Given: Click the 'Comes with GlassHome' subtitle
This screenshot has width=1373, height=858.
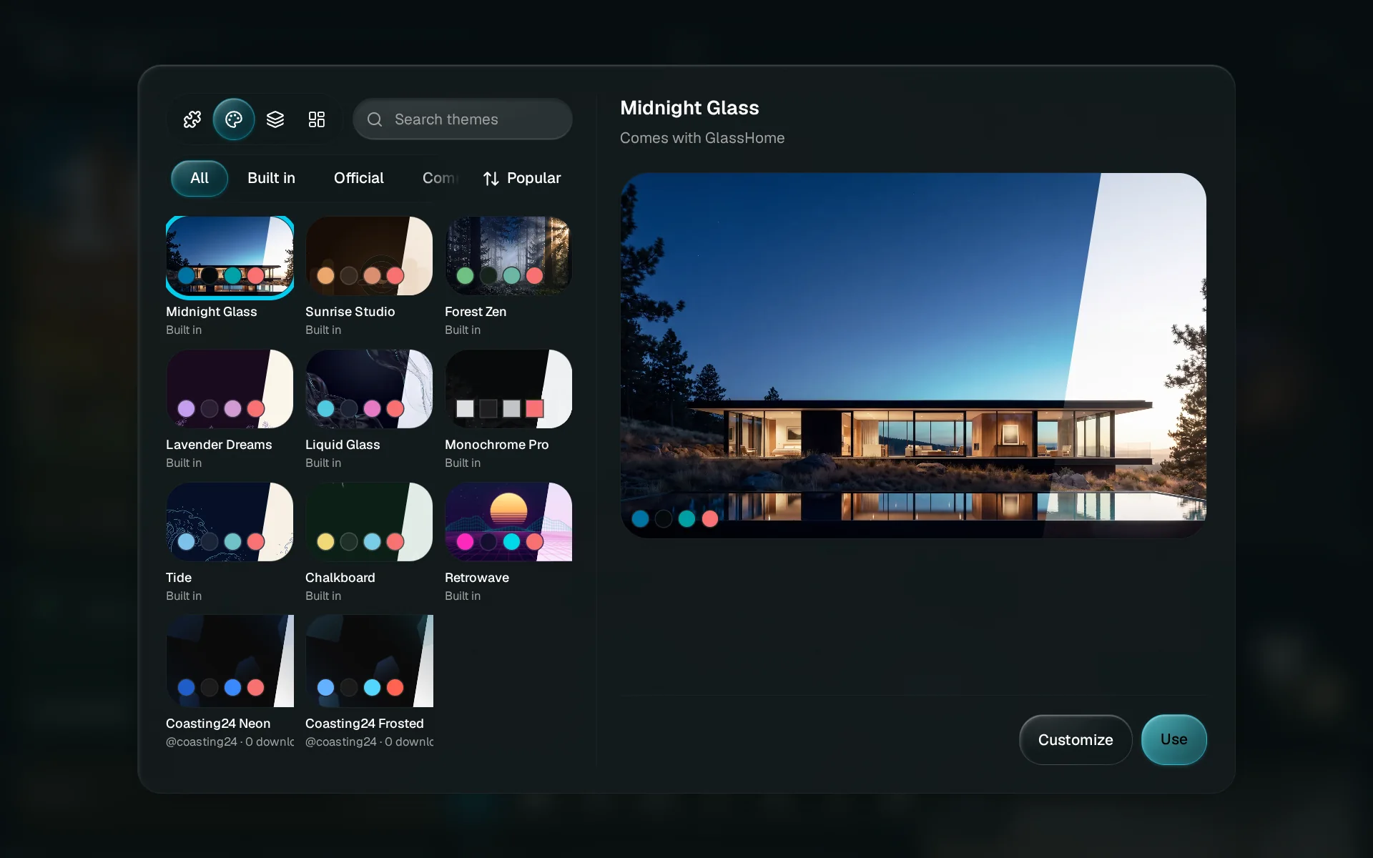Looking at the screenshot, I should (x=702, y=138).
